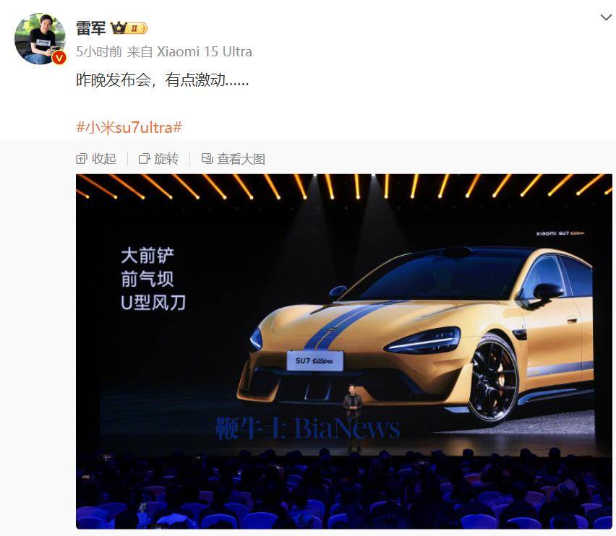Click the post text 昨晚发布会，有点激动

pos(162,80)
